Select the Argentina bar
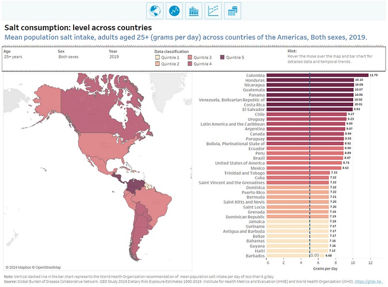Viewport: 388px width, 287px height. coord(306,129)
